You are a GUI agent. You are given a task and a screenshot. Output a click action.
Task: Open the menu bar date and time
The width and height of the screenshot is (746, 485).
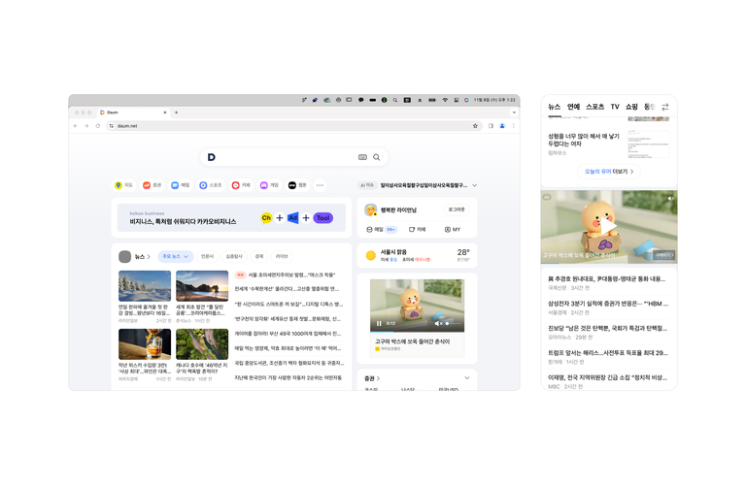[494, 100]
